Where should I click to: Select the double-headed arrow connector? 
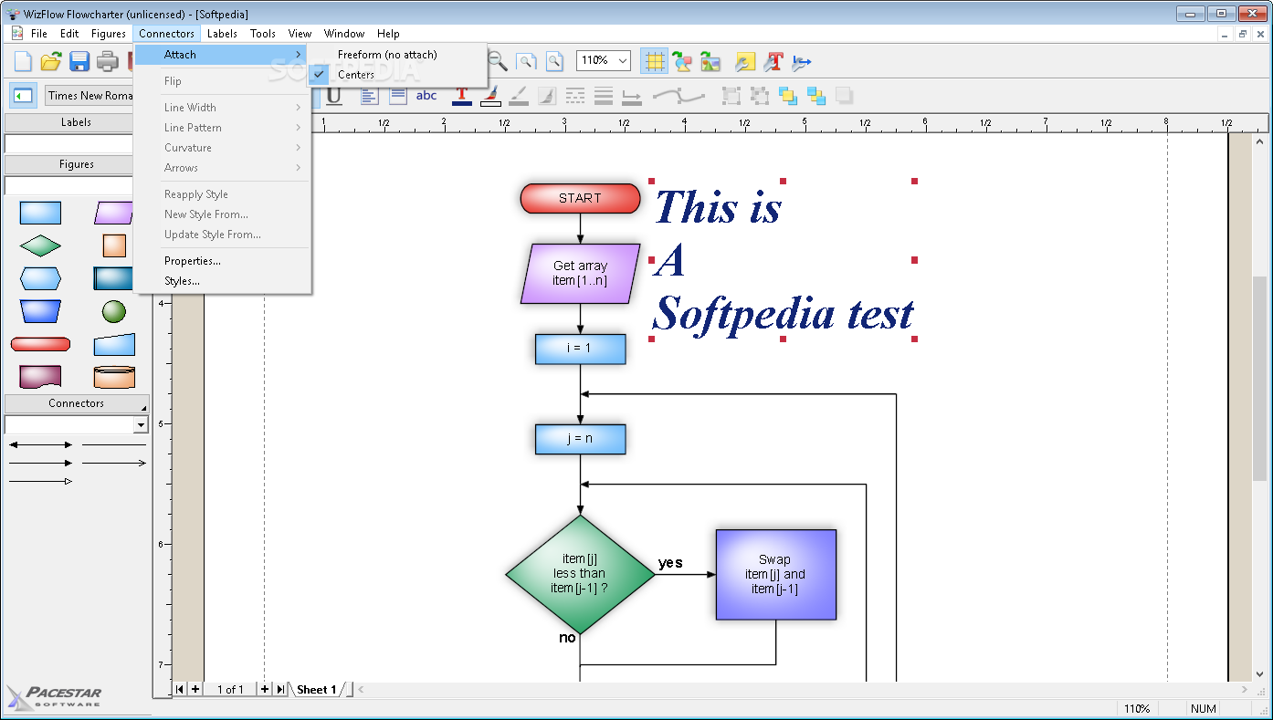click(x=40, y=445)
